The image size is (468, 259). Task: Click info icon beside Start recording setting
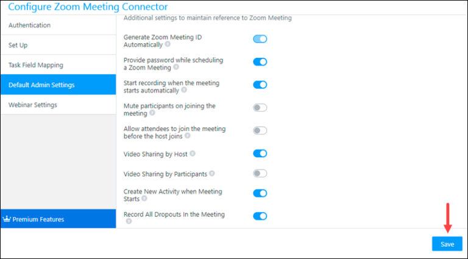[x=184, y=90]
